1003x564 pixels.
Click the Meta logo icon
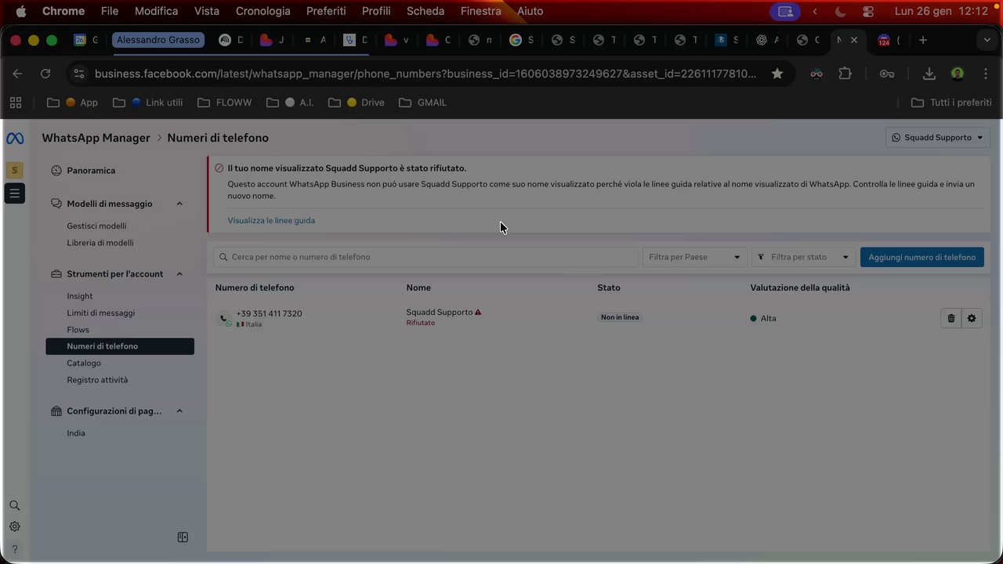[15, 139]
